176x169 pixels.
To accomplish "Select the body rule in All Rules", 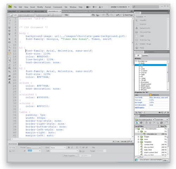I will click(143, 63).
